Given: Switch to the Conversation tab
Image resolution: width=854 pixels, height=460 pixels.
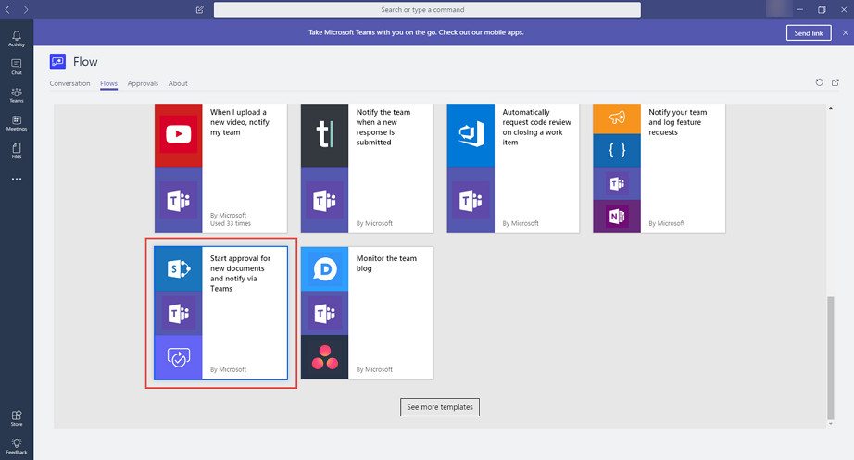Looking at the screenshot, I should 69,83.
